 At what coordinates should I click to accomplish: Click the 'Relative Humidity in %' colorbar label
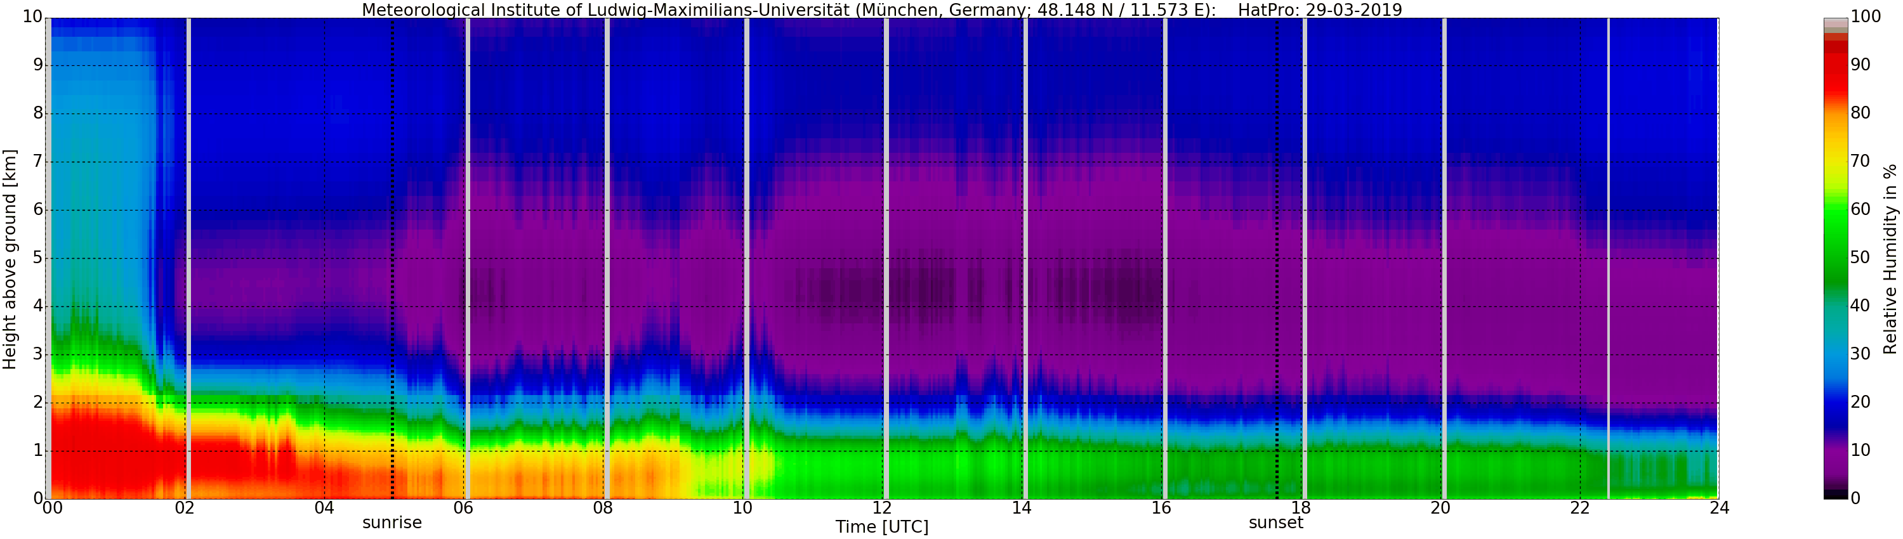tap(1890, 259)
